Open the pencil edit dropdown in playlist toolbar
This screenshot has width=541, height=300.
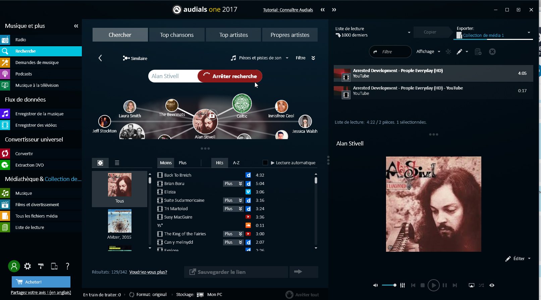pos(462,52)
